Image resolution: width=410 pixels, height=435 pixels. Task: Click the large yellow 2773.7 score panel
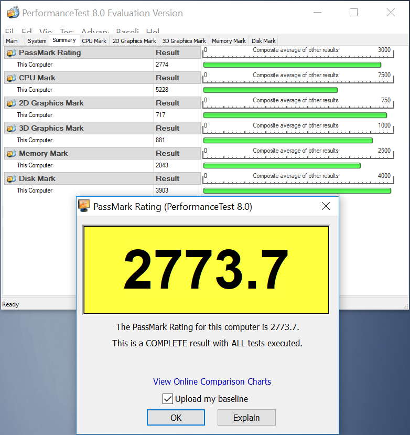(x=206, y=270)
